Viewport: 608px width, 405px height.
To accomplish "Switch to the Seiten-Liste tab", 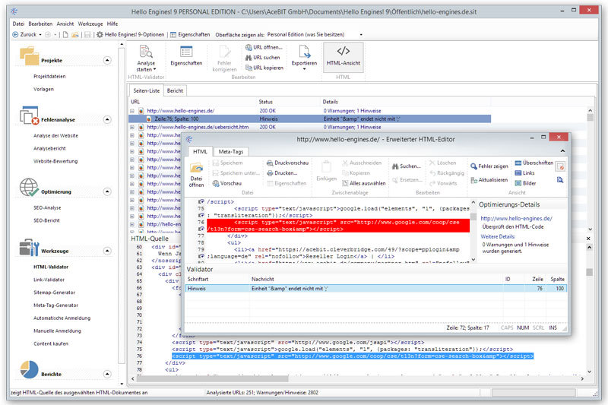I will click(146, 90).
